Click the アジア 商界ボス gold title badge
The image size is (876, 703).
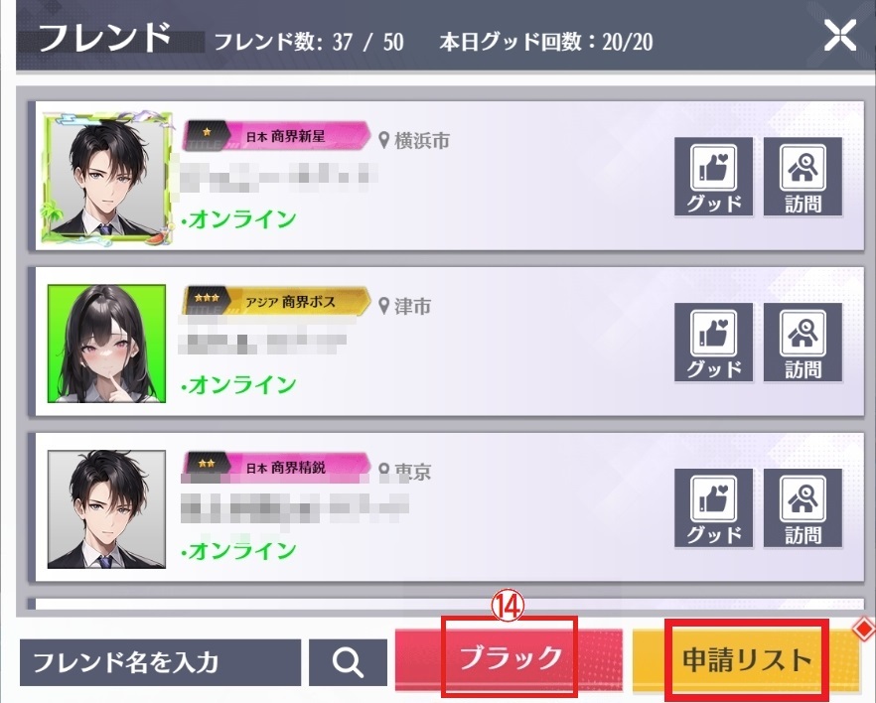(276, 302)
